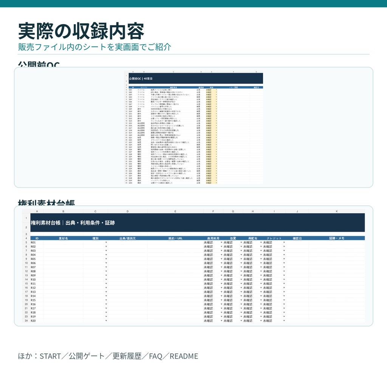Select the ID column header
The height and width of the screenshot is (387, 387).
tap(37, 238)
